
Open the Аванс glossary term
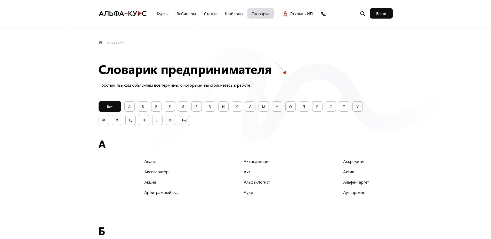click(x=150, y=162)
